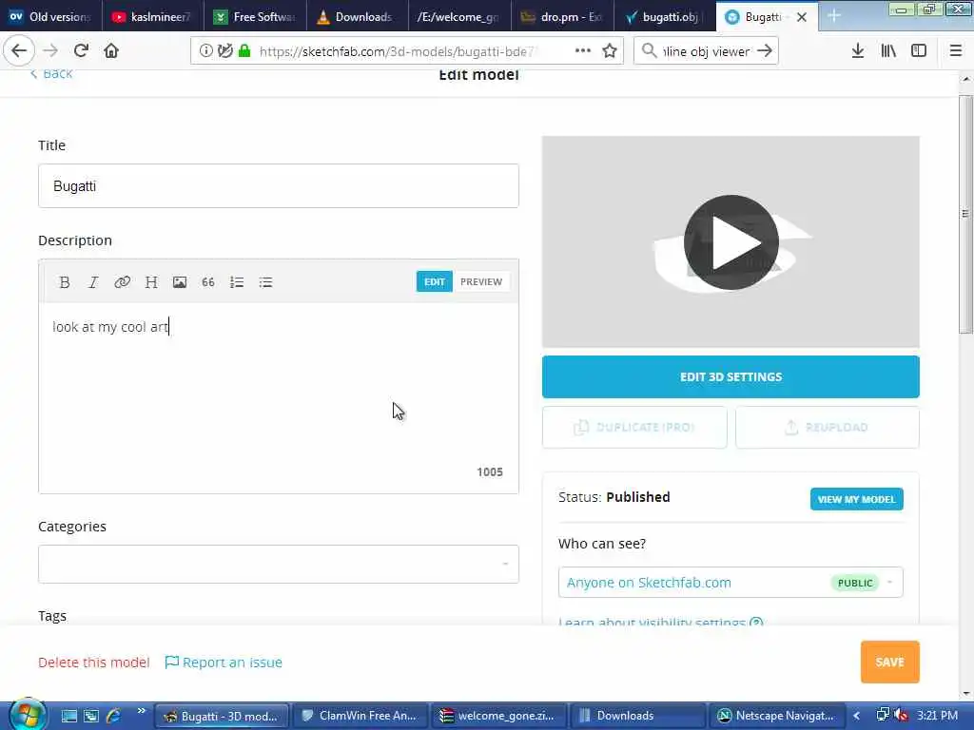Switch to kaslmineer YouTube tab
Screen dimensions: 974x730
tap(153, 17)
